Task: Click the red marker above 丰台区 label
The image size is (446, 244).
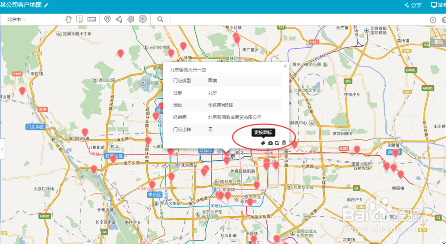Action: (152, 185)
